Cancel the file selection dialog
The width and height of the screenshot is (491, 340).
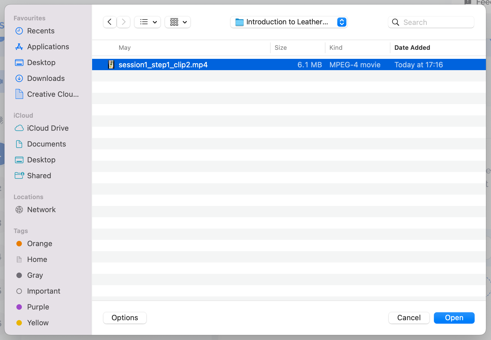tap(409, 318)
